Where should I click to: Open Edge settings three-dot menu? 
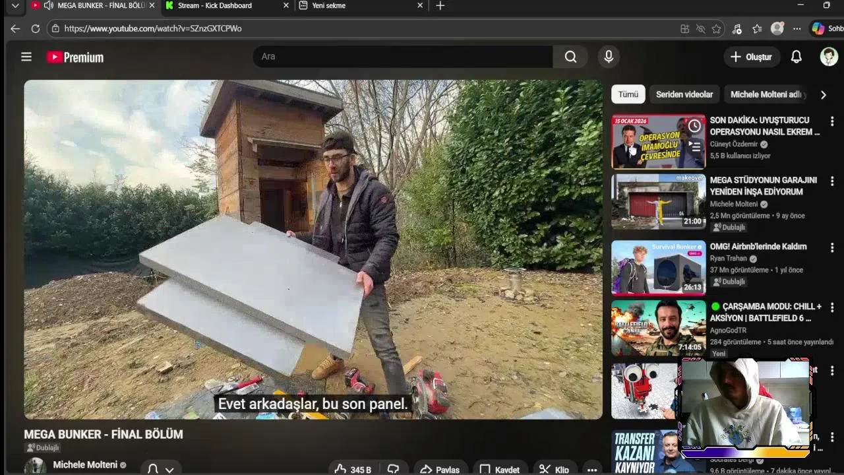pyautogui.click(x=797, y=29)
